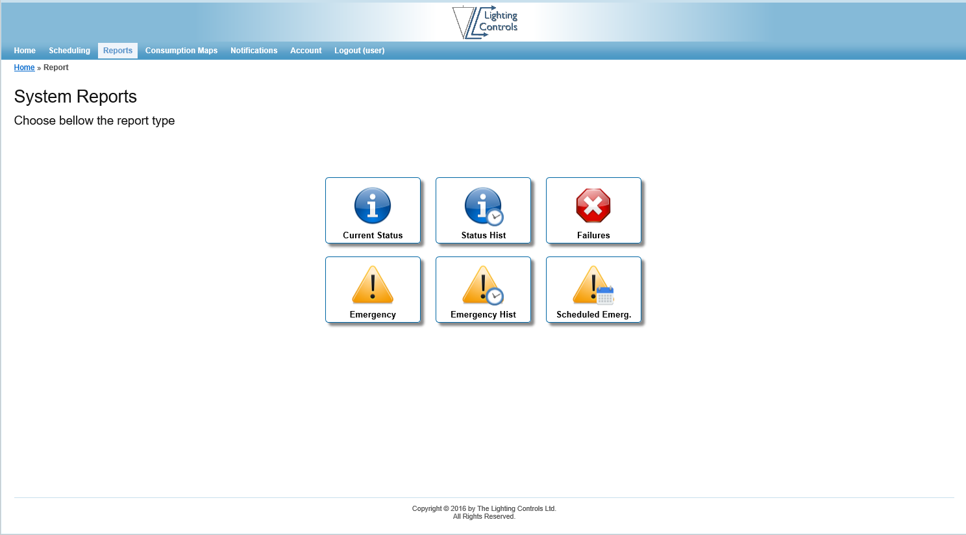Click the "Report" breadcrumb text
Viewport: 966px width, 535px height.
[x=56, y=68]
